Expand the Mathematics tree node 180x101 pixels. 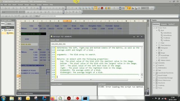pos(154,68)
